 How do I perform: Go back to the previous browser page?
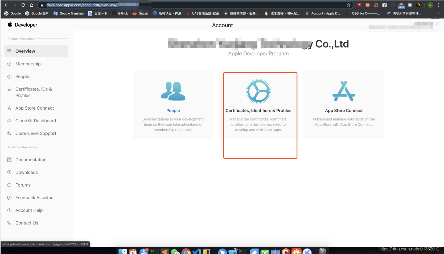coord(6,5)
